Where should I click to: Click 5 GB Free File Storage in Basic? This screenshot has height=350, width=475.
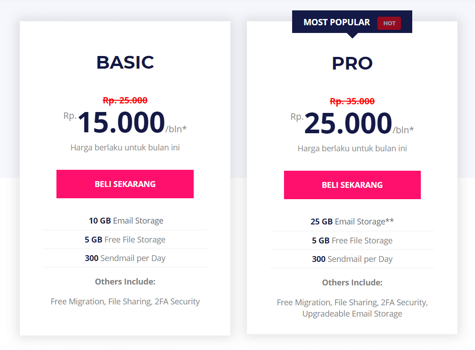[x=125, y=240]
